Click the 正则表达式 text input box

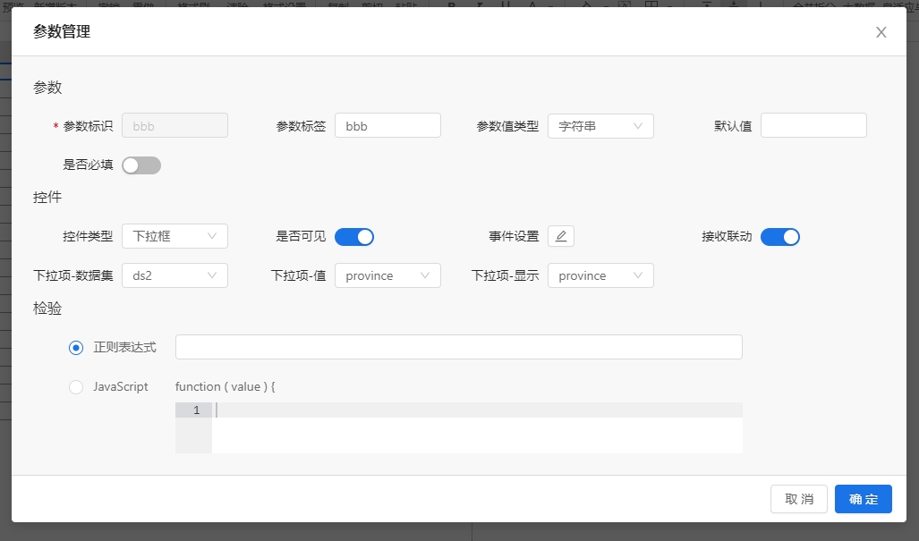tap(459, 347)
